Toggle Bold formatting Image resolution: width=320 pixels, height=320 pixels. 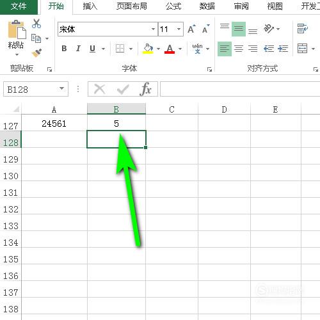point(64,49)
